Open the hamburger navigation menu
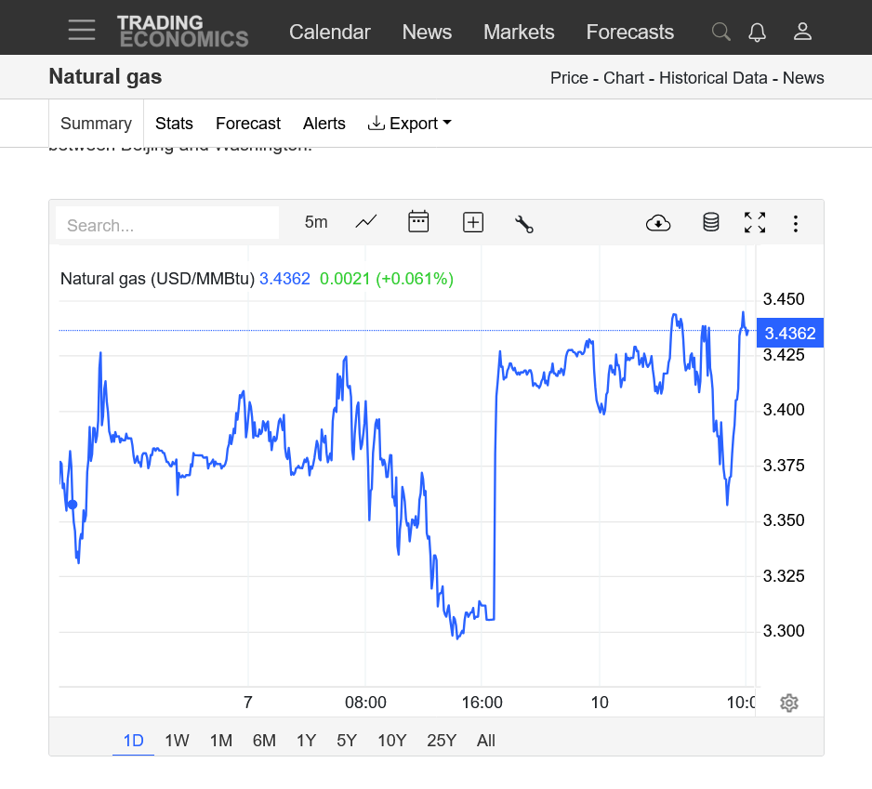 tap(82, 30)
